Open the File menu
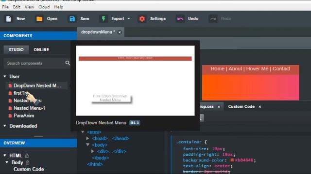 point(5,7)
